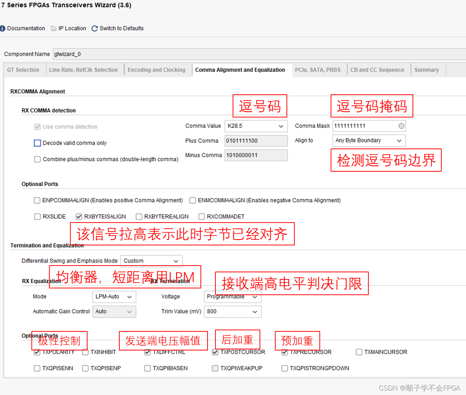Enable the TXMAINCURSOR checkbox

tap(359, 352)
